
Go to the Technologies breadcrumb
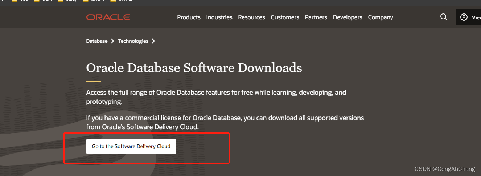coord(133,41)
